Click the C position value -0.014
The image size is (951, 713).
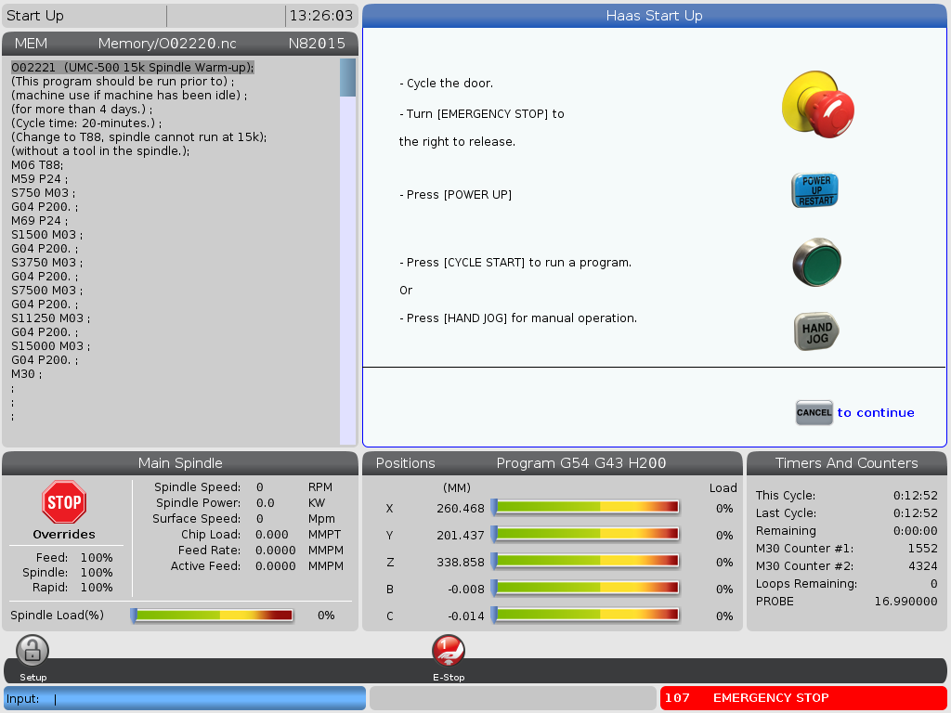[466, 616]
